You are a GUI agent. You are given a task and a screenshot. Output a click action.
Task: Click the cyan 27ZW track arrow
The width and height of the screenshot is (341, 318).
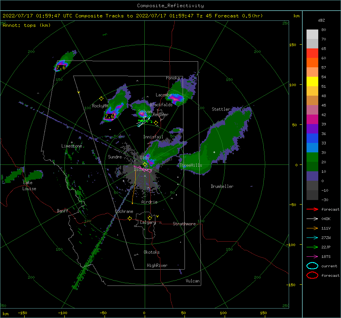(312, 238)
